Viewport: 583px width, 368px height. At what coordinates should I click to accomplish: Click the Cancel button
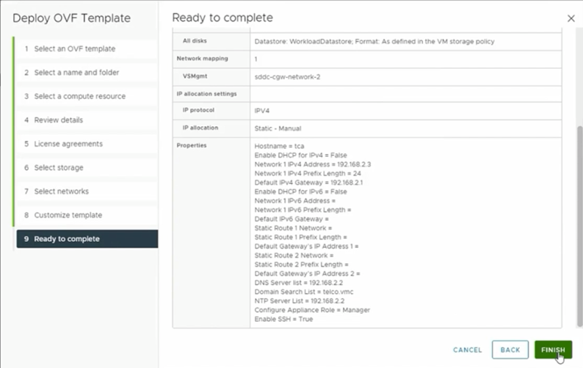pyautogui.click(x=467, y=350)
